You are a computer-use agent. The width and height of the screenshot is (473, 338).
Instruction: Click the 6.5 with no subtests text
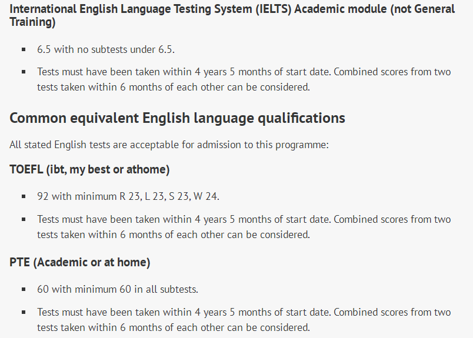[x=106, y=49]
